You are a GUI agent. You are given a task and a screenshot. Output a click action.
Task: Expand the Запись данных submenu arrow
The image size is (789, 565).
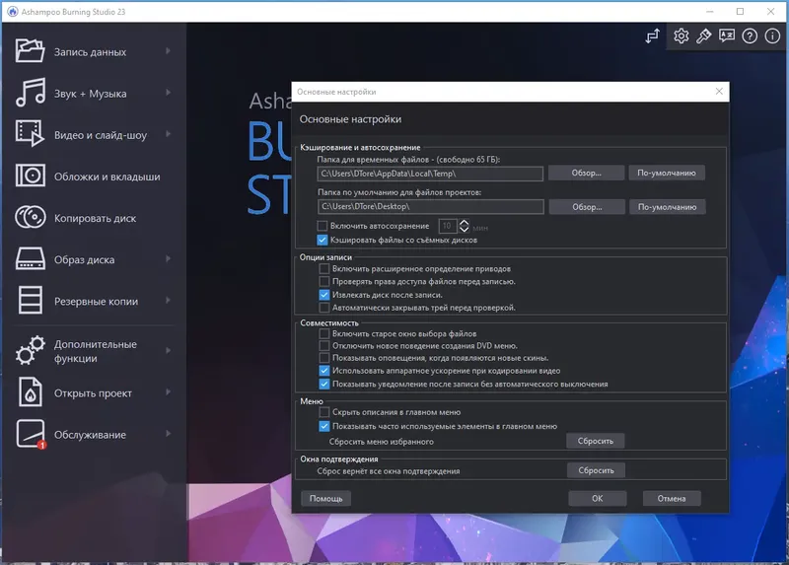[168, 51]
